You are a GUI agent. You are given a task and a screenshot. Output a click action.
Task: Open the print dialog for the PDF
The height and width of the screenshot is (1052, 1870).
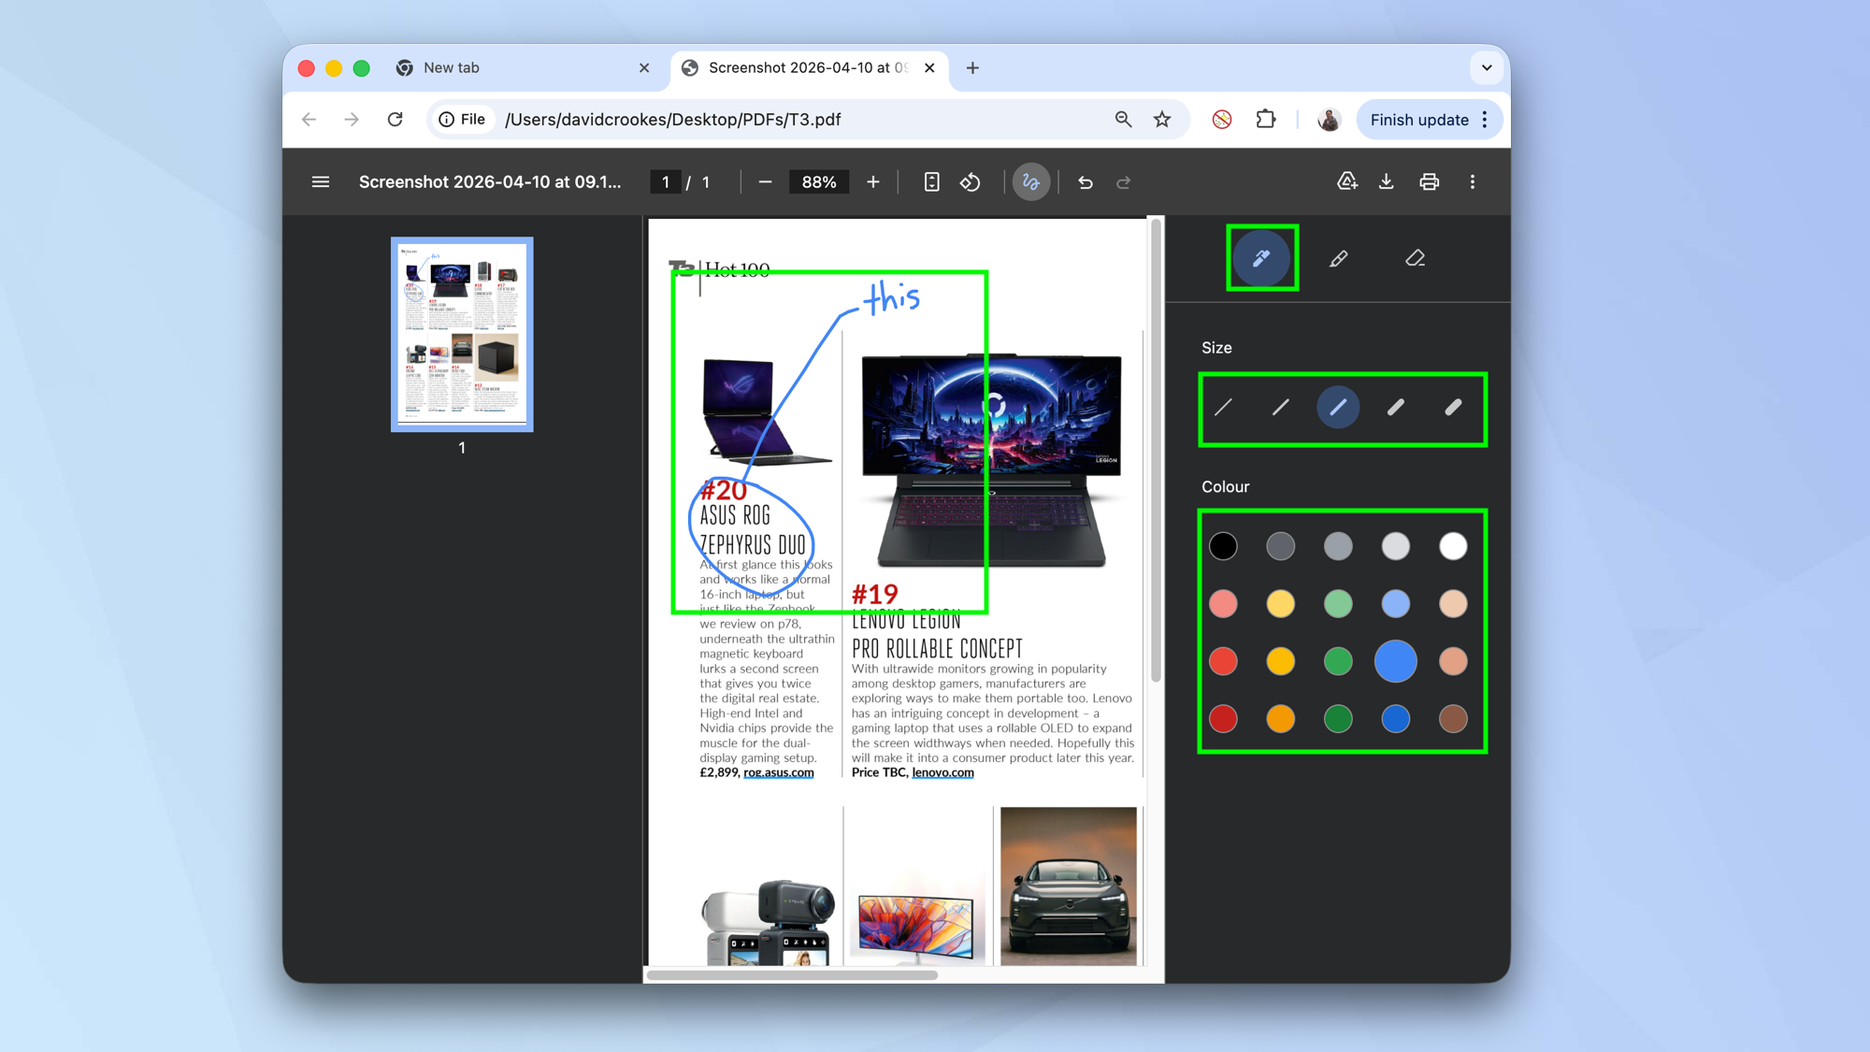tap(1429, 181)
